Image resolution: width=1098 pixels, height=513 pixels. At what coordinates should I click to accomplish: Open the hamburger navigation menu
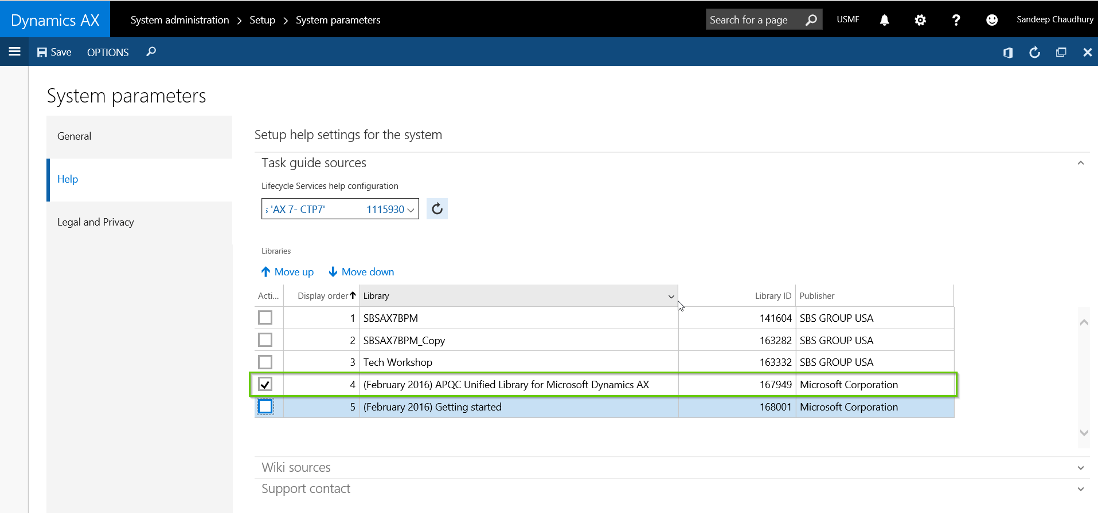click(14, 52)
